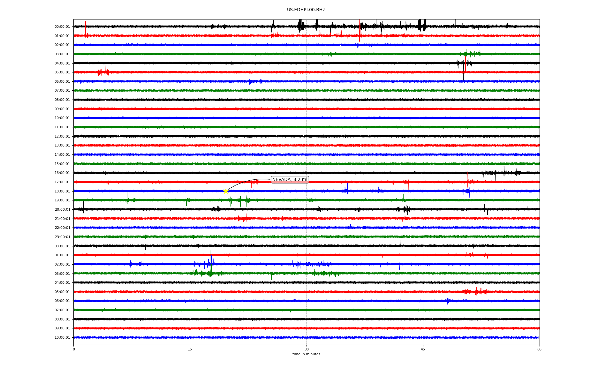Click the 60 minute x-axis tick label
This screenshot has height=383, width=613.
539,349
